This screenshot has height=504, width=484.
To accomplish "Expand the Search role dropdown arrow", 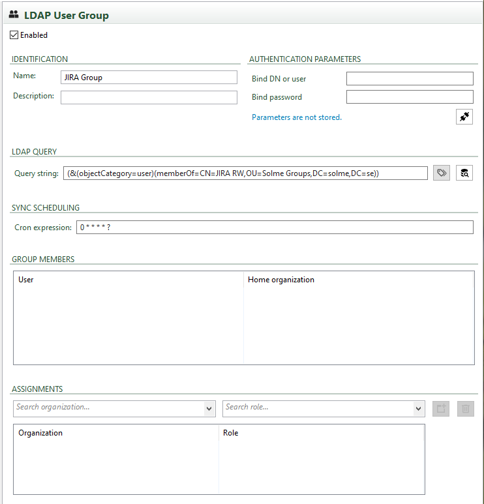I will [x=418, y=409].
